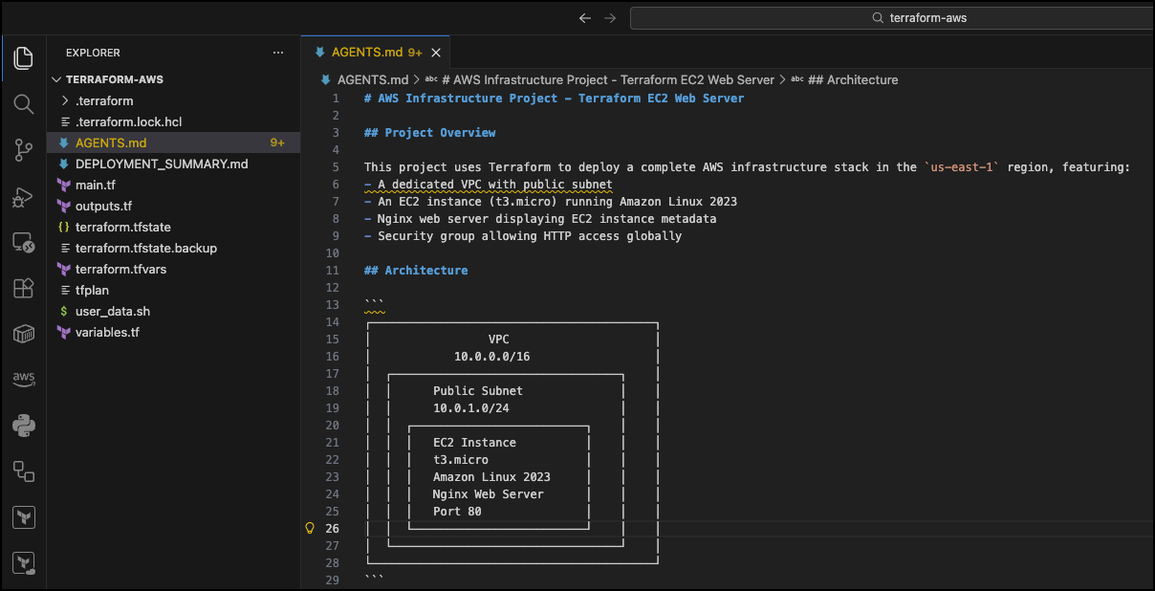This screenshot has width=1155, height=591.
Task: Open the AWS Toolkit panel
Action: pos(24,380)
